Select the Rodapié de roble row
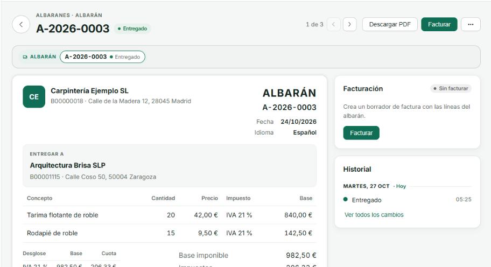491x267 pixels. click(170, 233)
